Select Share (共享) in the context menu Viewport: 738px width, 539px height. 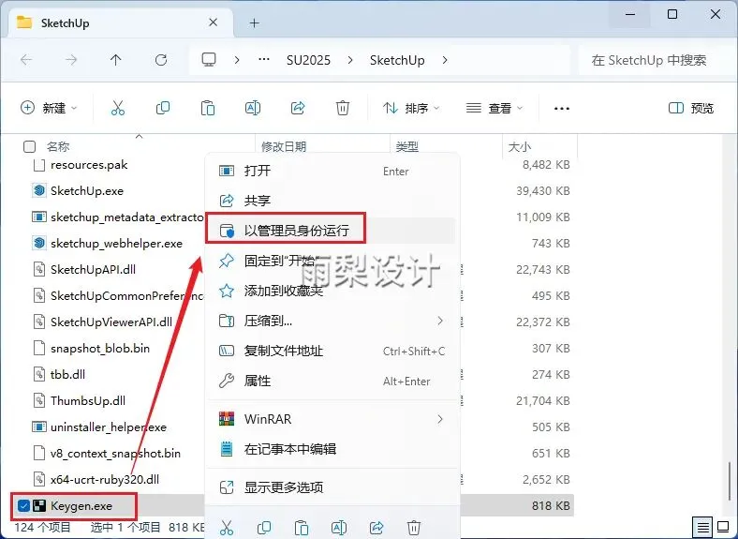tap(332, 201)
